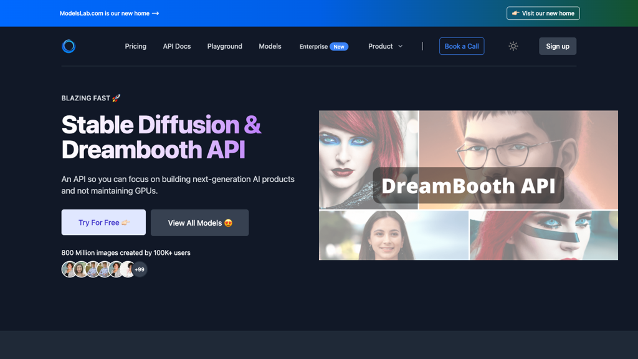Click the first user avatar in the row
This screenshot has width=638, height=359.
(x=70, y=269)
